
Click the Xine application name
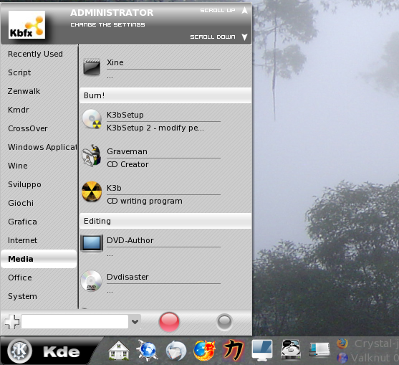point(115,62)
